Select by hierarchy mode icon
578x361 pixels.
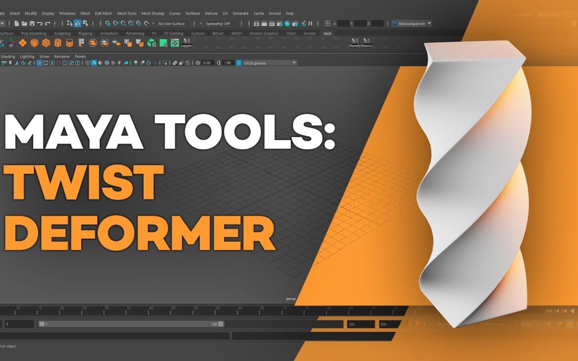[x=70, y=23]
